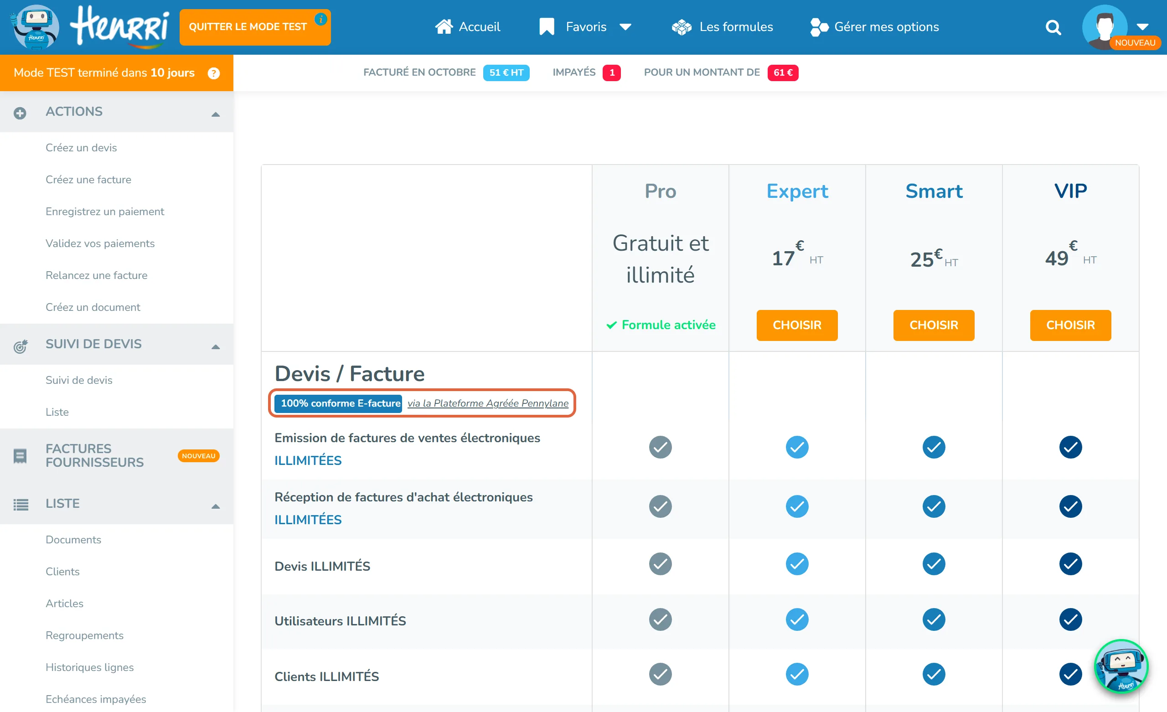Collapse the ACTIONS section

click(216, 114)
